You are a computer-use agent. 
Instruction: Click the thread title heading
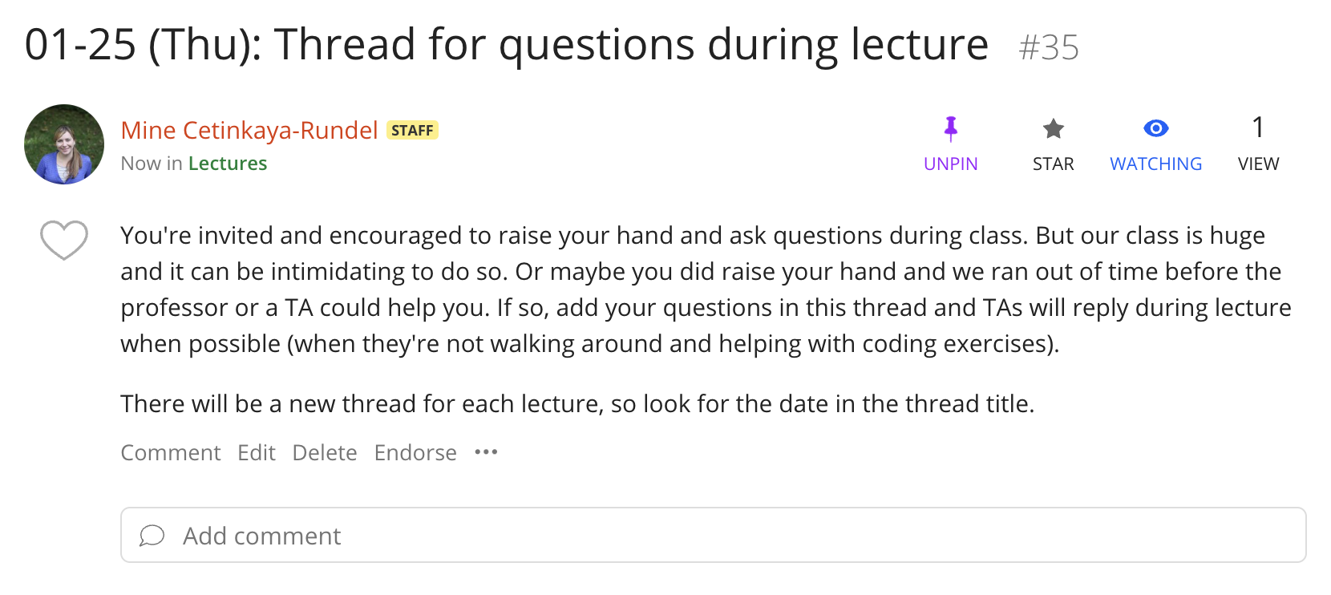pos(506,44)
